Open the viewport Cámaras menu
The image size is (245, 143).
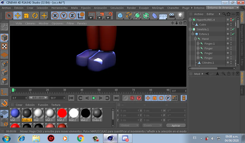30,23
